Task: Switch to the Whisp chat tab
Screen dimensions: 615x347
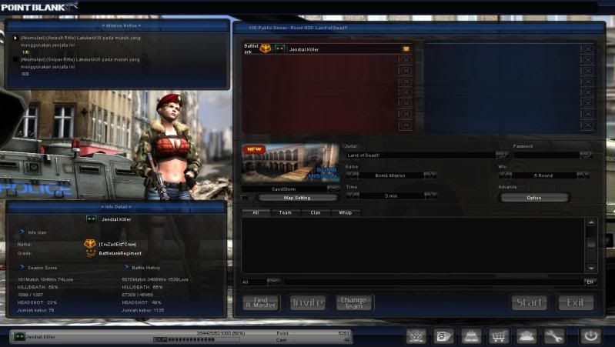Action: (x=345, y=212)
